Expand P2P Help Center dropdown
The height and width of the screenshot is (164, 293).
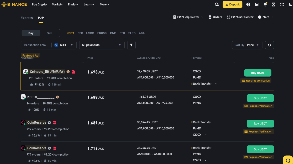click(202, 17)
